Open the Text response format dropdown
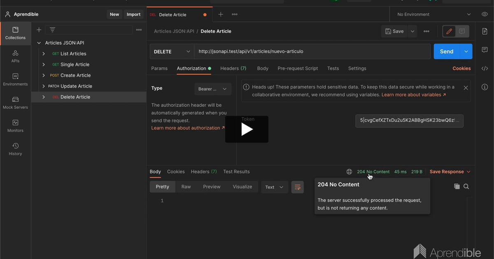The height and width of the screenshot is (259, 494). pos(275,187)
